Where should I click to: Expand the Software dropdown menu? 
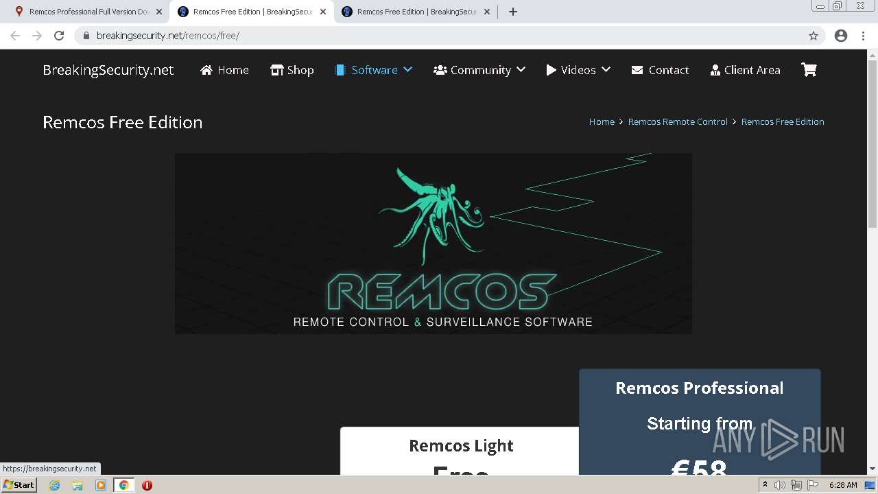click(x=373, y=70)
